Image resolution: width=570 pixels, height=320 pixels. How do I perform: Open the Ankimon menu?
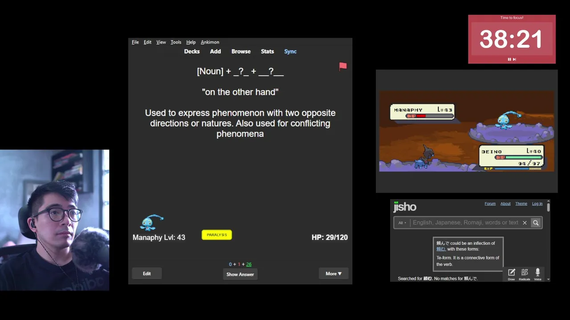coord(210,42)
